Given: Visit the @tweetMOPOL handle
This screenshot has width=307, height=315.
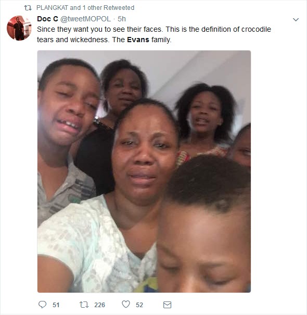Looking at the screenshot, I should pos(85,19).
